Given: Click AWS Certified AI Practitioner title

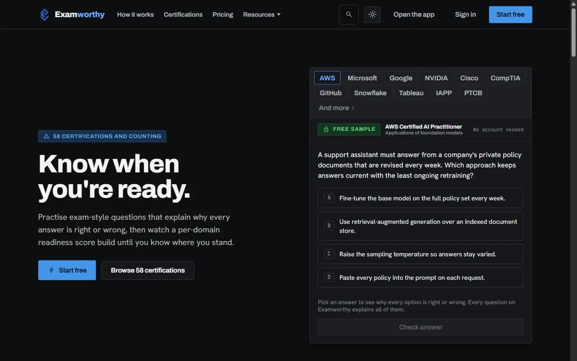Looking at the screenshot, I should pos(423,127).
